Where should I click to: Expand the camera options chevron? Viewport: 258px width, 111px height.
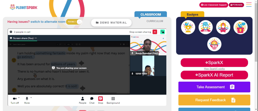pyautogui.click(x=19, y=98)
